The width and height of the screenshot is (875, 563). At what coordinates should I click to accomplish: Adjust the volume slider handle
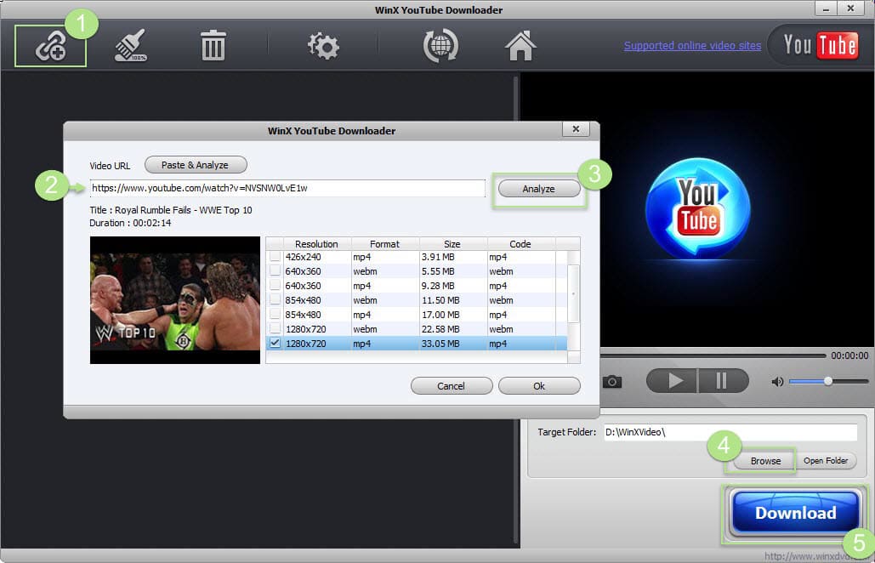pyautogui.click(x=828, y=381)
